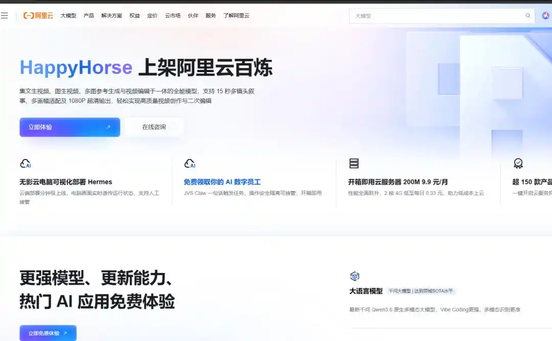The width and height of the screenshot is (552, 341).
Task: Click the cloud AI icon above 免费领取你的 AI 数字员工
Action: (x=190, y=164)
